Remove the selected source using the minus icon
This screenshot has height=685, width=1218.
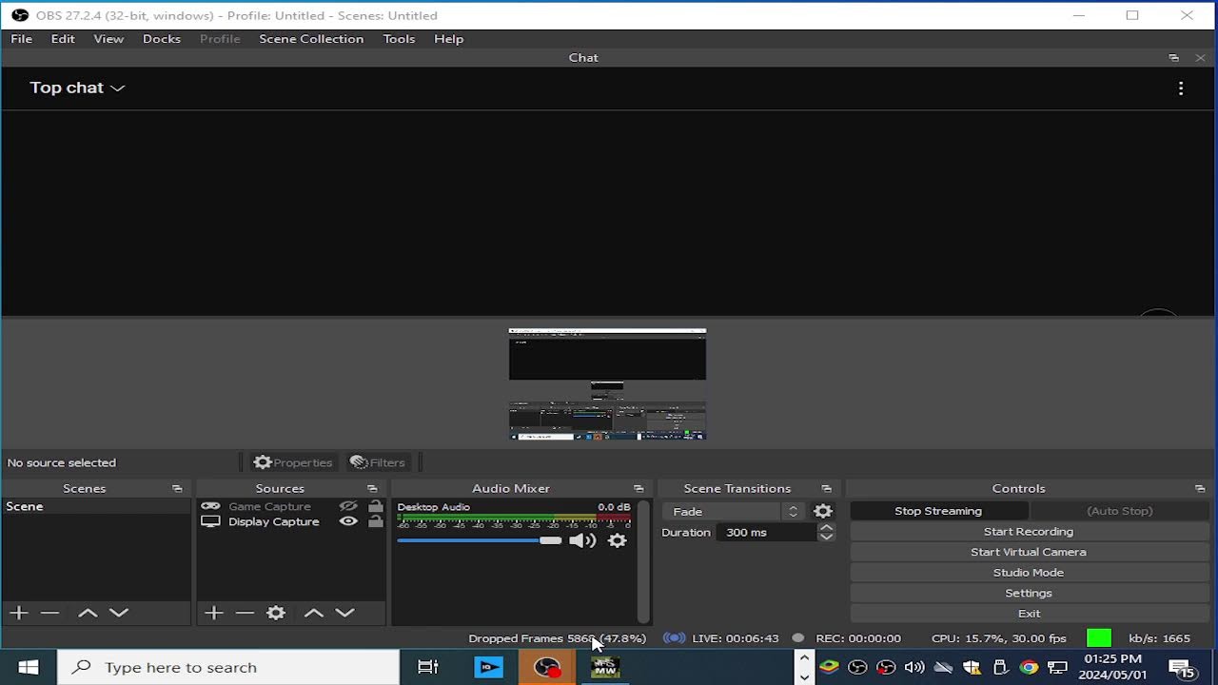pyautogui.click(x=245, y=614)
